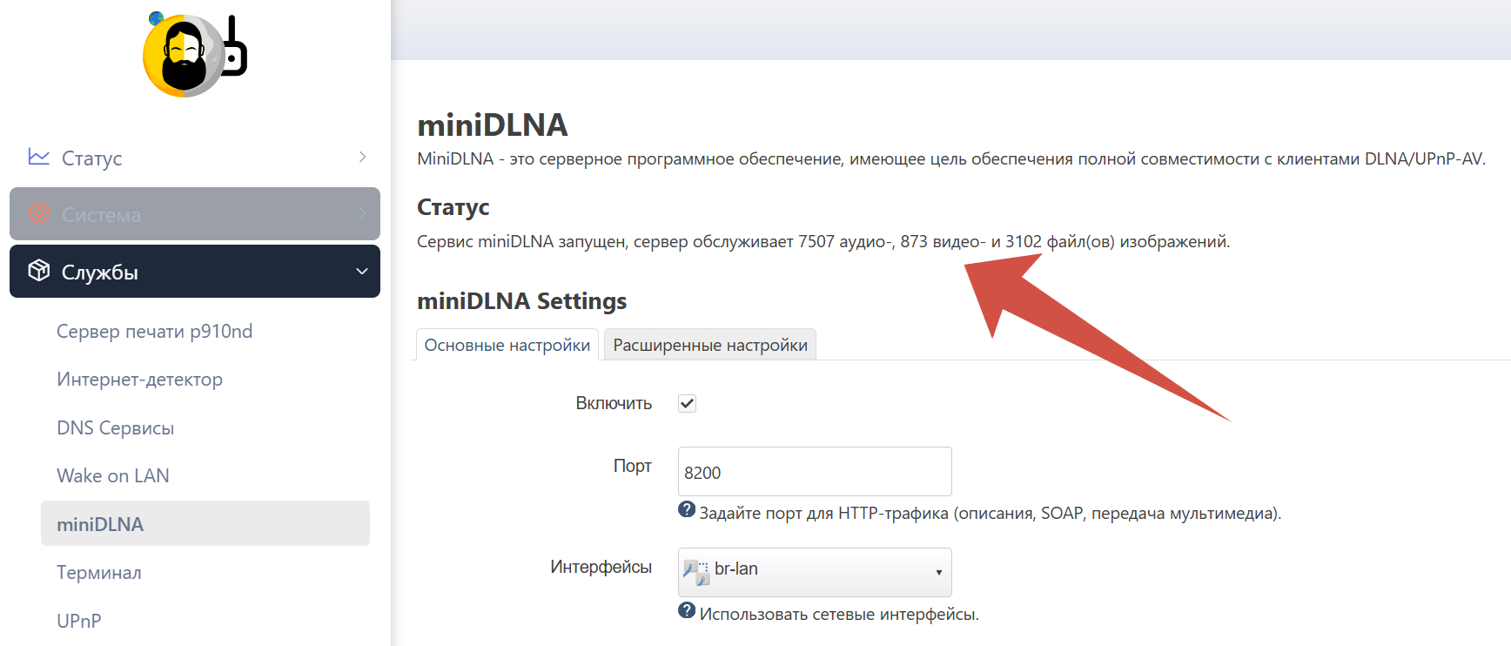Click the Службы box icon
1511x646 pixels.
click(39, 271)
